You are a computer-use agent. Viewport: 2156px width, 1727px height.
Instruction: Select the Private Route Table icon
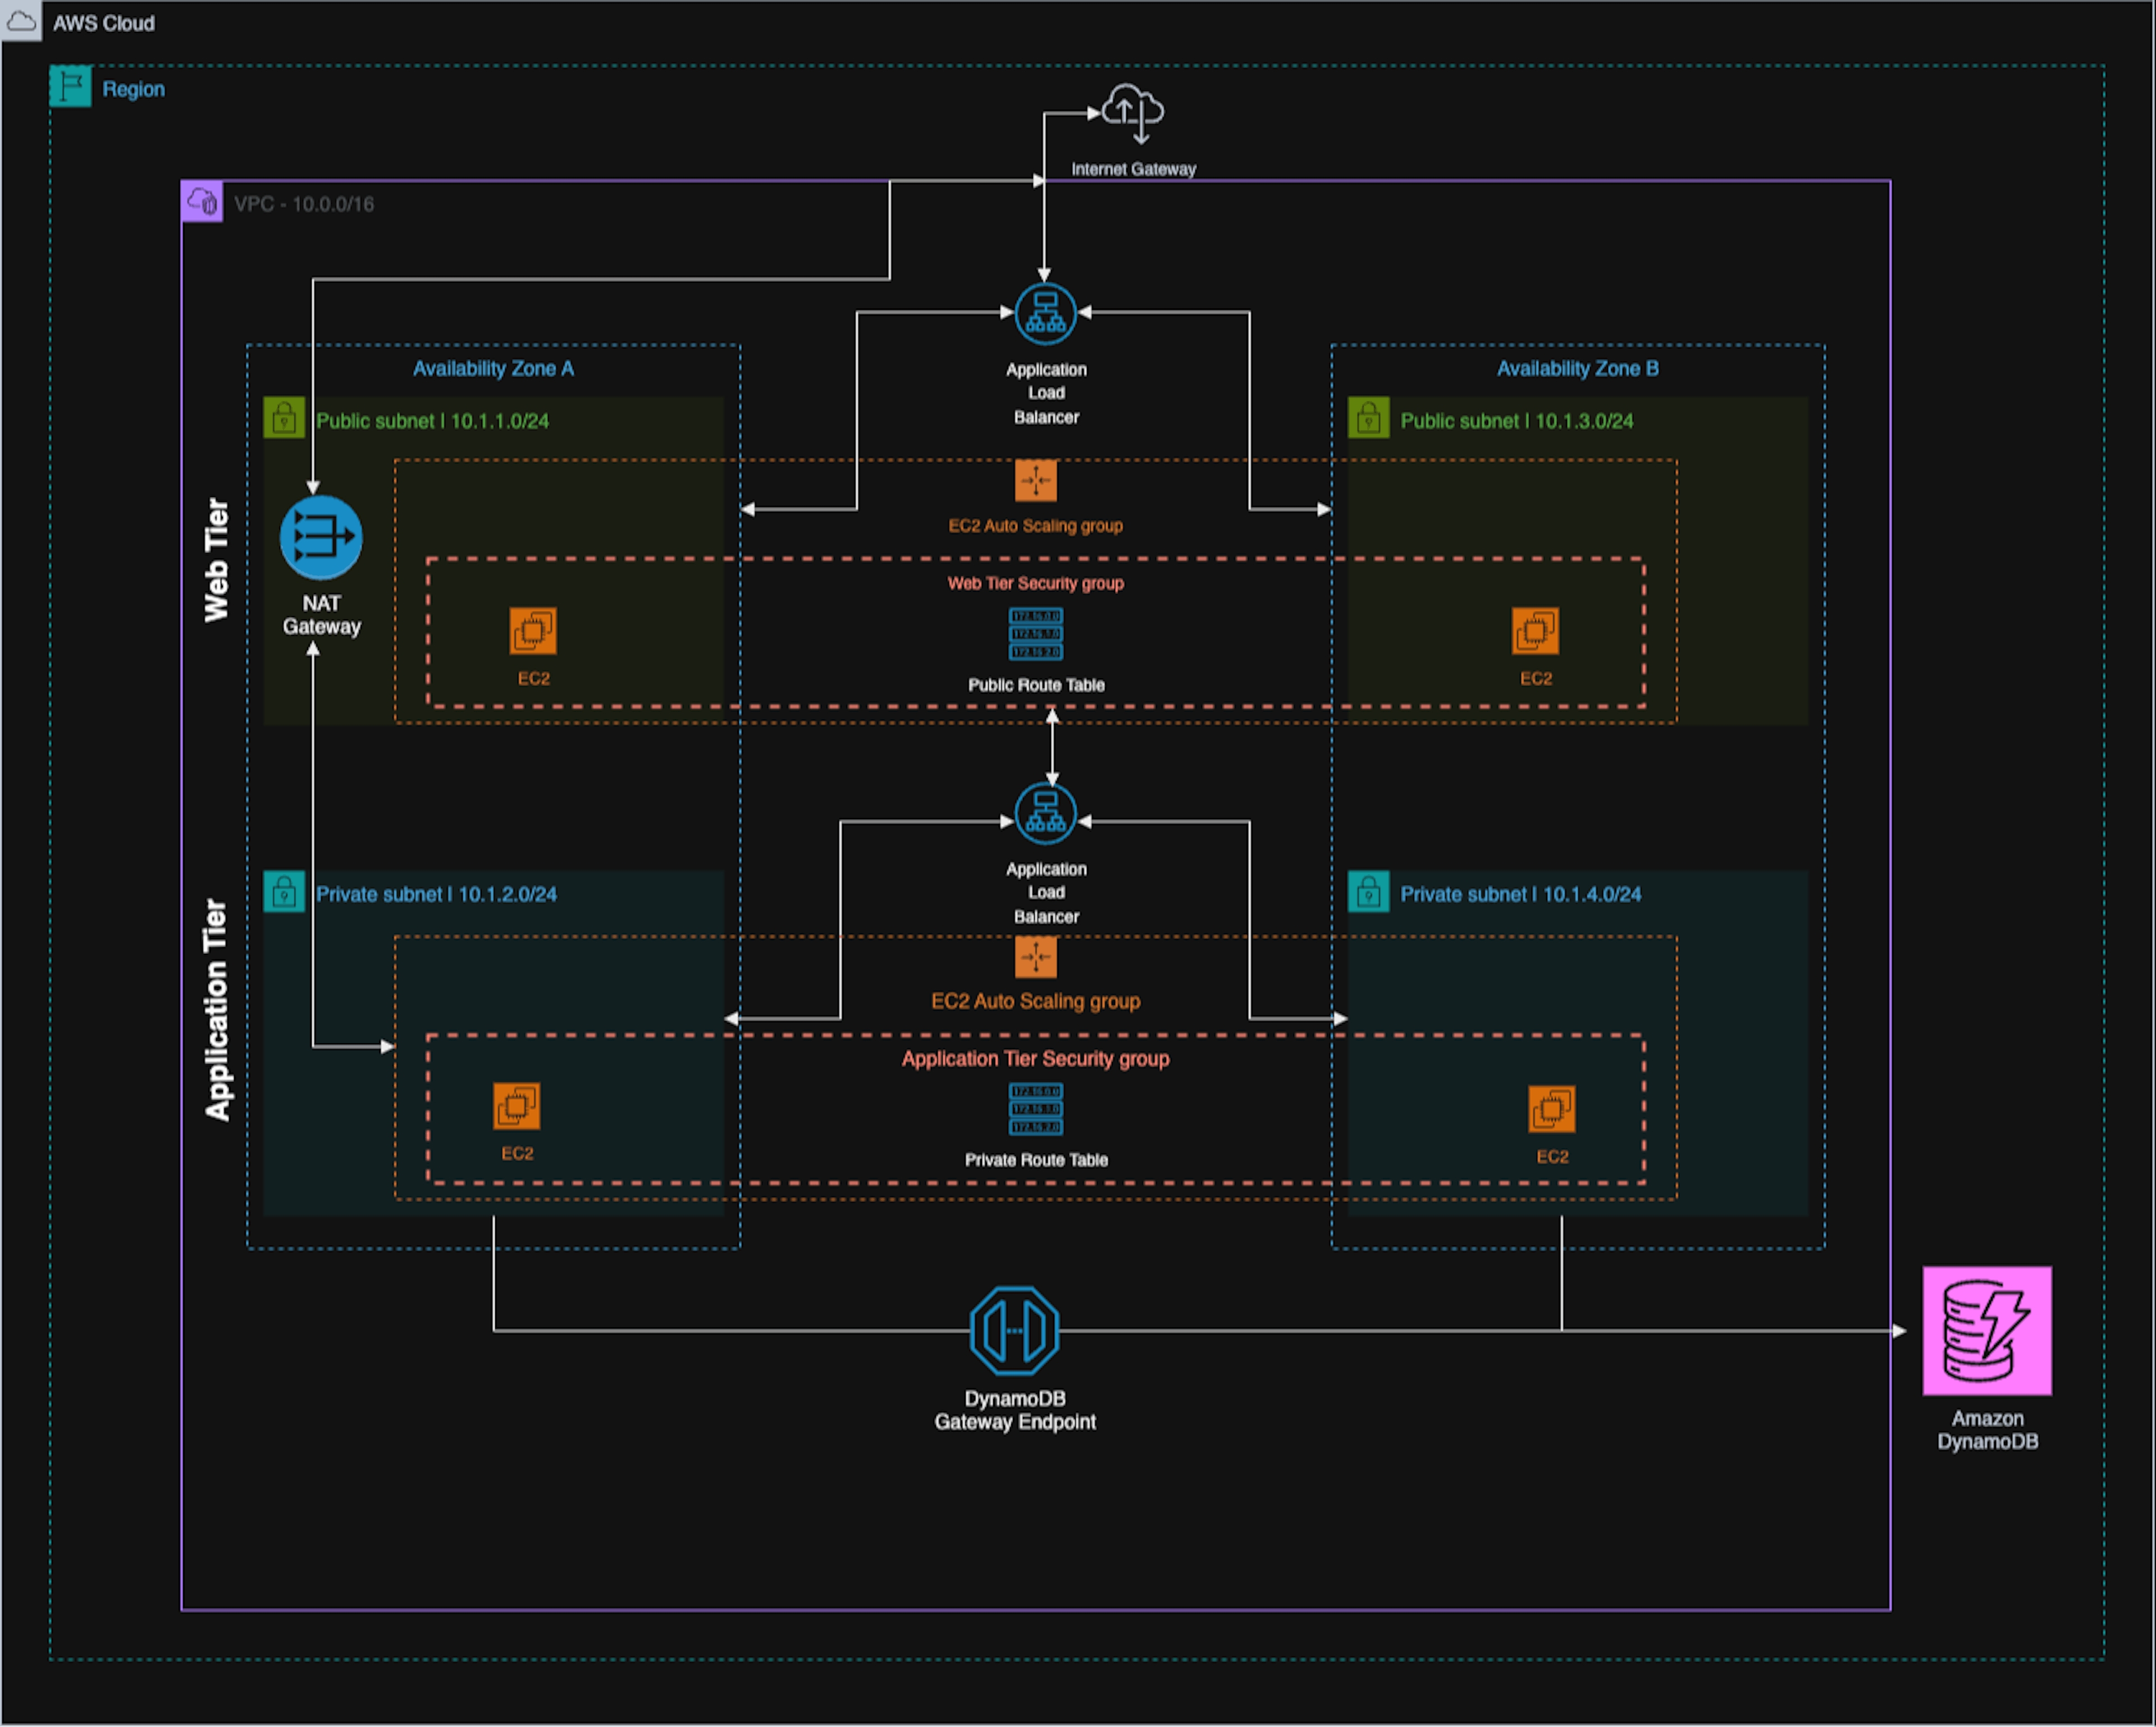(x=1036, y=1109)
